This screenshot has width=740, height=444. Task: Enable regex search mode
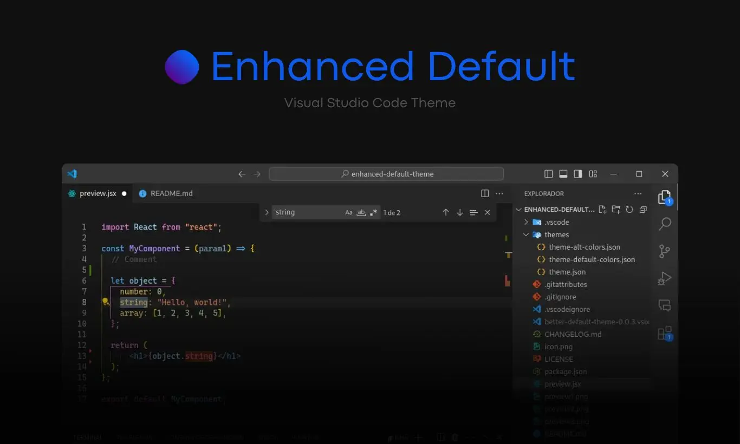[x=373, y=212]
